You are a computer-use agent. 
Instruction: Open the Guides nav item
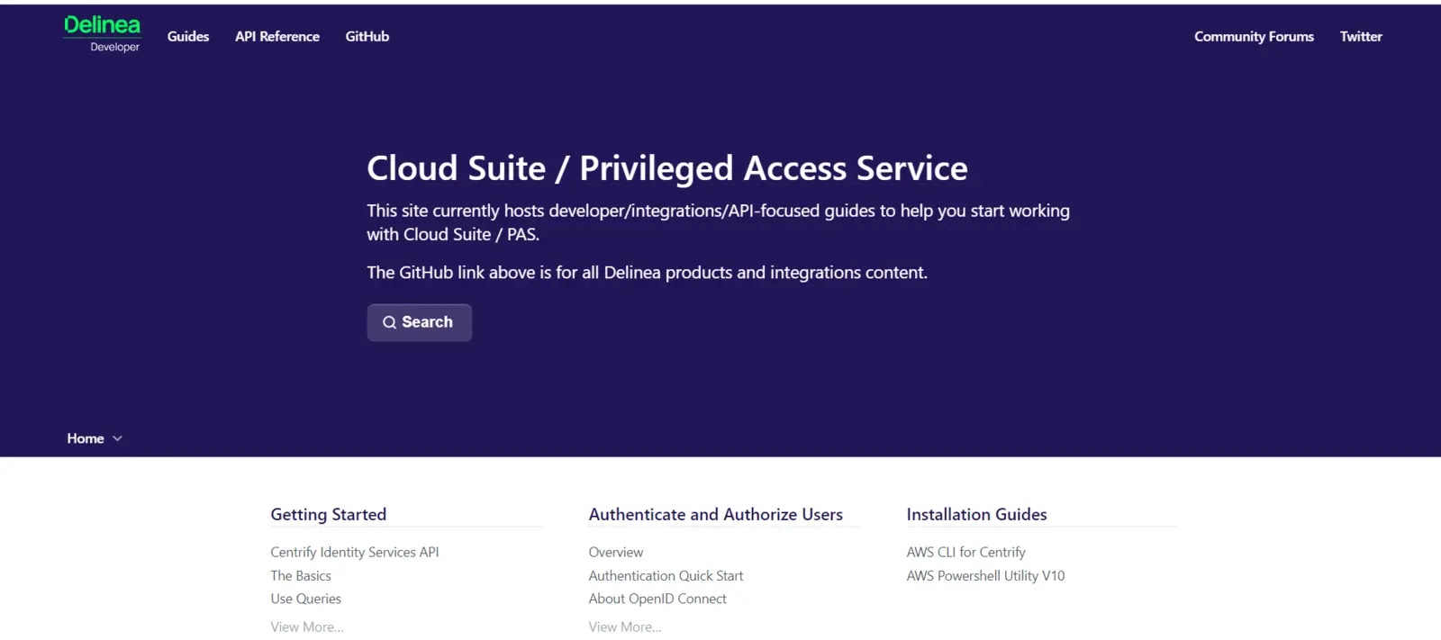188,37
